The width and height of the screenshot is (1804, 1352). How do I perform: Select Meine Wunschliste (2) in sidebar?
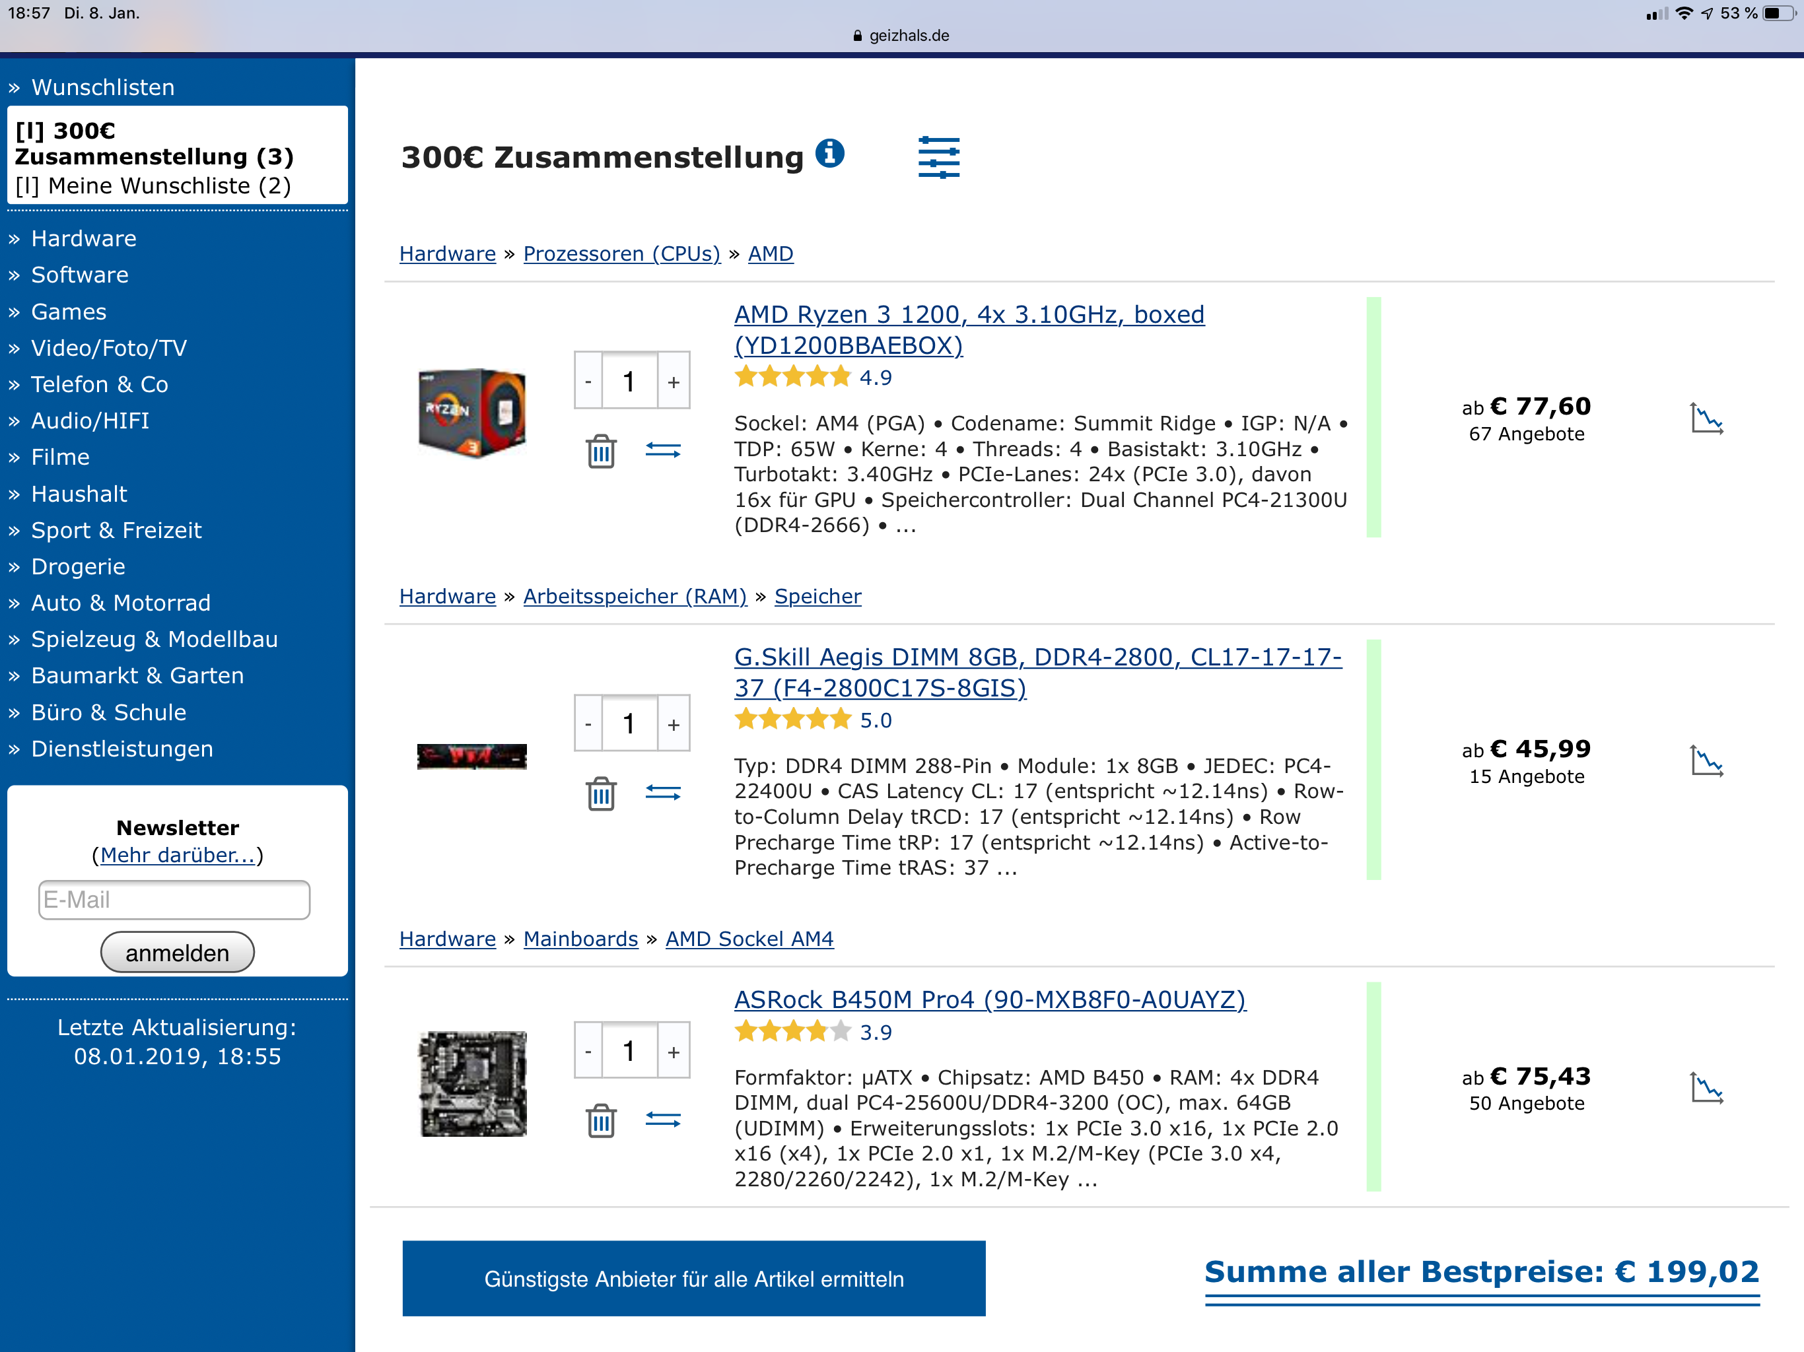[x=153, y=186]
